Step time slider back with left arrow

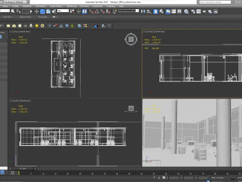click(10, 168)
